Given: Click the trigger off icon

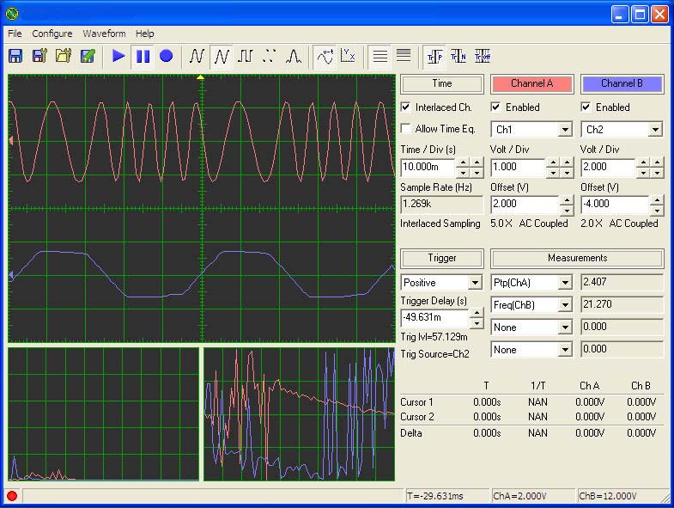Looking at the screenshot, I should tap(483, 56).
